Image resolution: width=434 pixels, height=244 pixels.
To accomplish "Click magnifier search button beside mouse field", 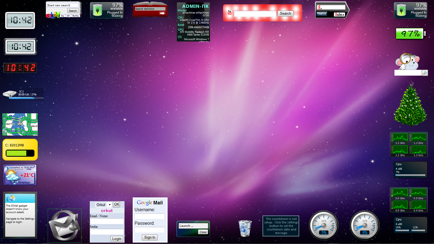I will point(425,73).
